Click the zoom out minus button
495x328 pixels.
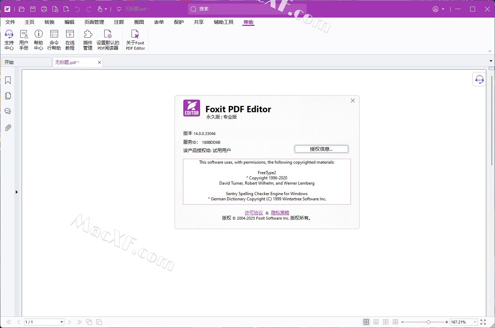pyautogui.click(x=403, y=322)
